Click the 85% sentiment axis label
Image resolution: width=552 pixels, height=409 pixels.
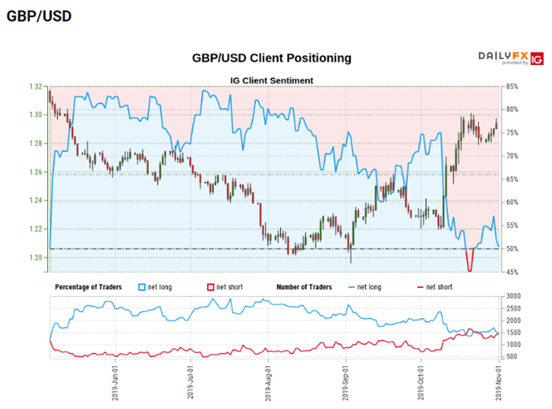click(512, 87)
